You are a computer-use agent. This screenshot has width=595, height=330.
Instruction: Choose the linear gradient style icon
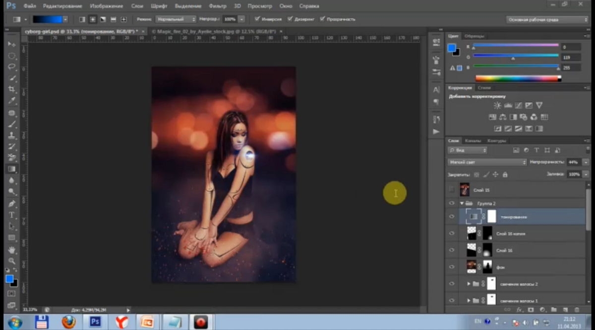(82, 19)
